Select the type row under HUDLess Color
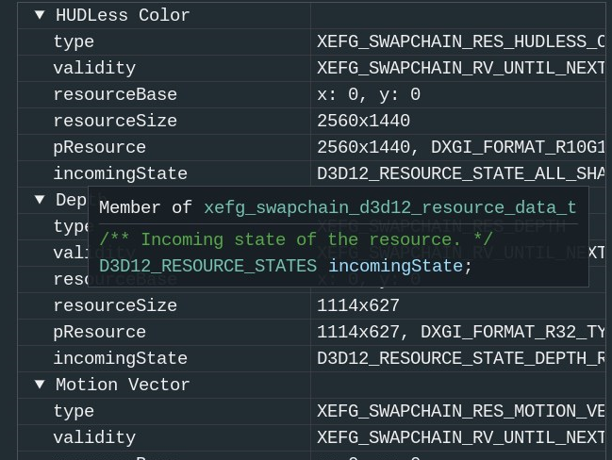 (74, 41)
